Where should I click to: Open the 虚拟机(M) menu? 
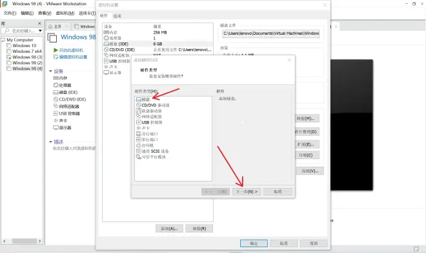tap(65, 13)
